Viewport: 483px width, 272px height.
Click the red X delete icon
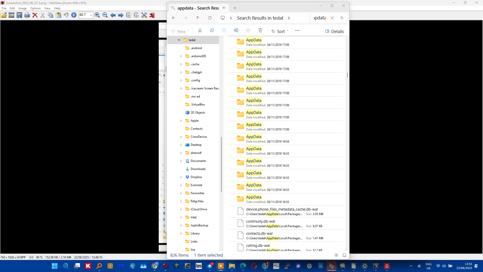click(x=35, y=15)
